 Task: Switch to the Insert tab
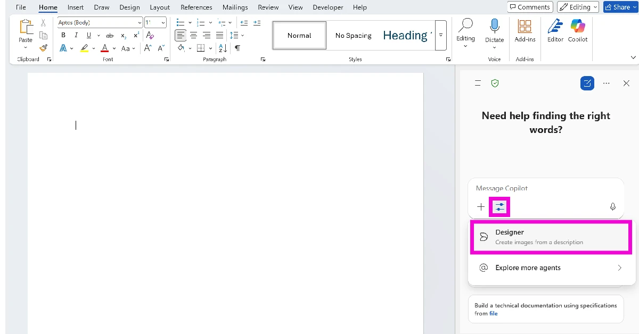click(x=75, y=7)
